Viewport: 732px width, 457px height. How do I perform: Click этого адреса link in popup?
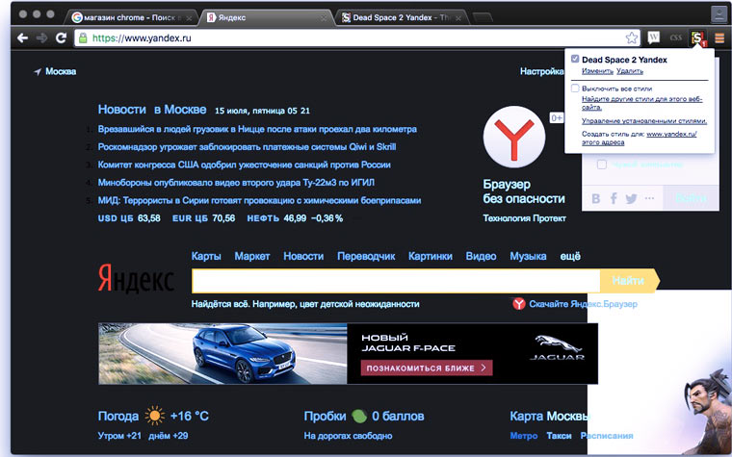[603, 142]
